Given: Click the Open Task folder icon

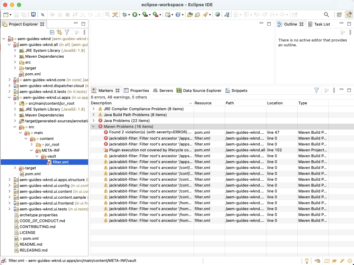Looking at the screenshot, I should 197,15.
